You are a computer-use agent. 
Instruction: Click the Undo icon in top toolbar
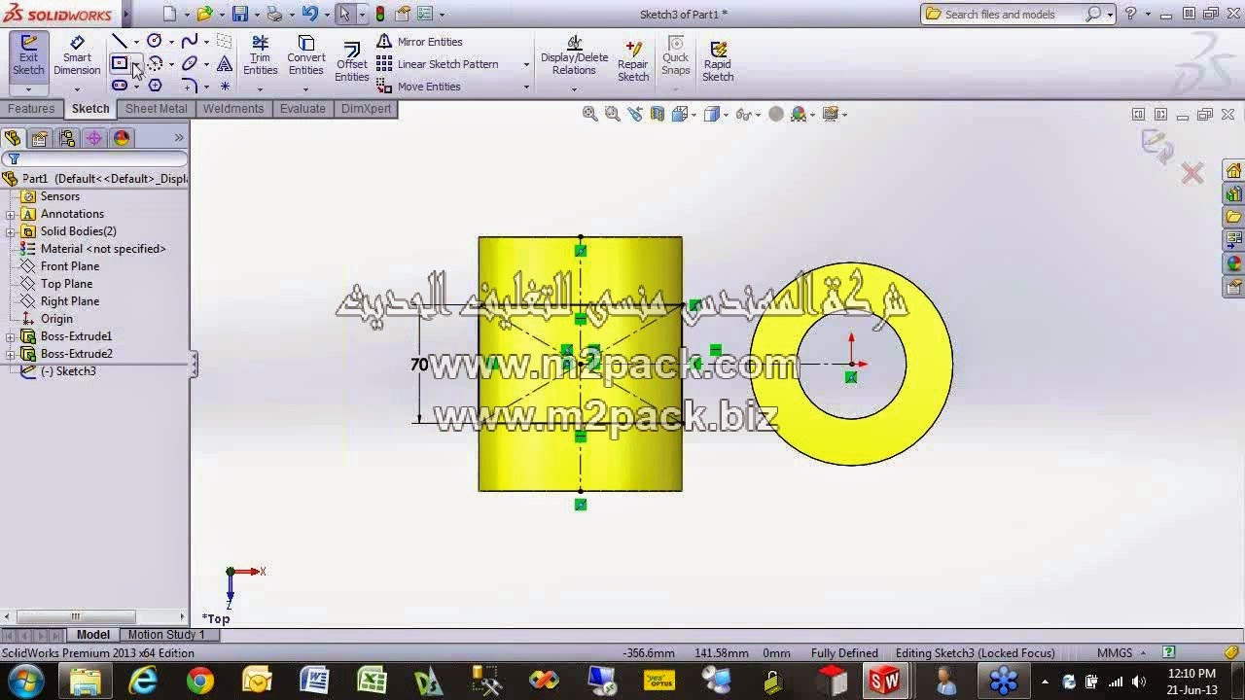[x=309, y=14]
